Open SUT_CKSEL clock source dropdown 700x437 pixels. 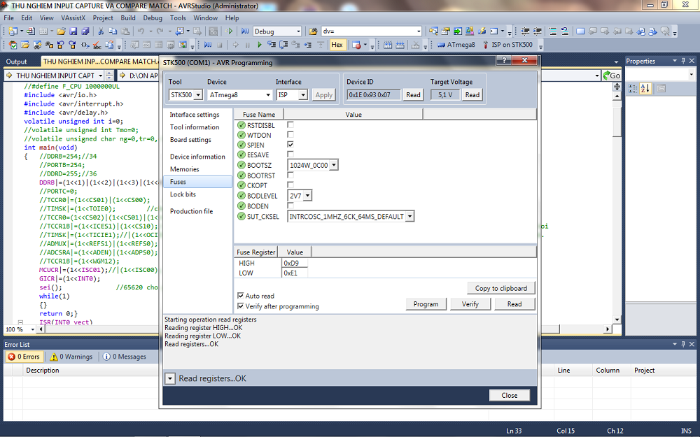click(x=409, y=217)
